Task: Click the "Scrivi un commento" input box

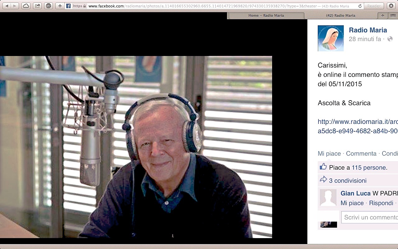Action: tap(370, 217)
